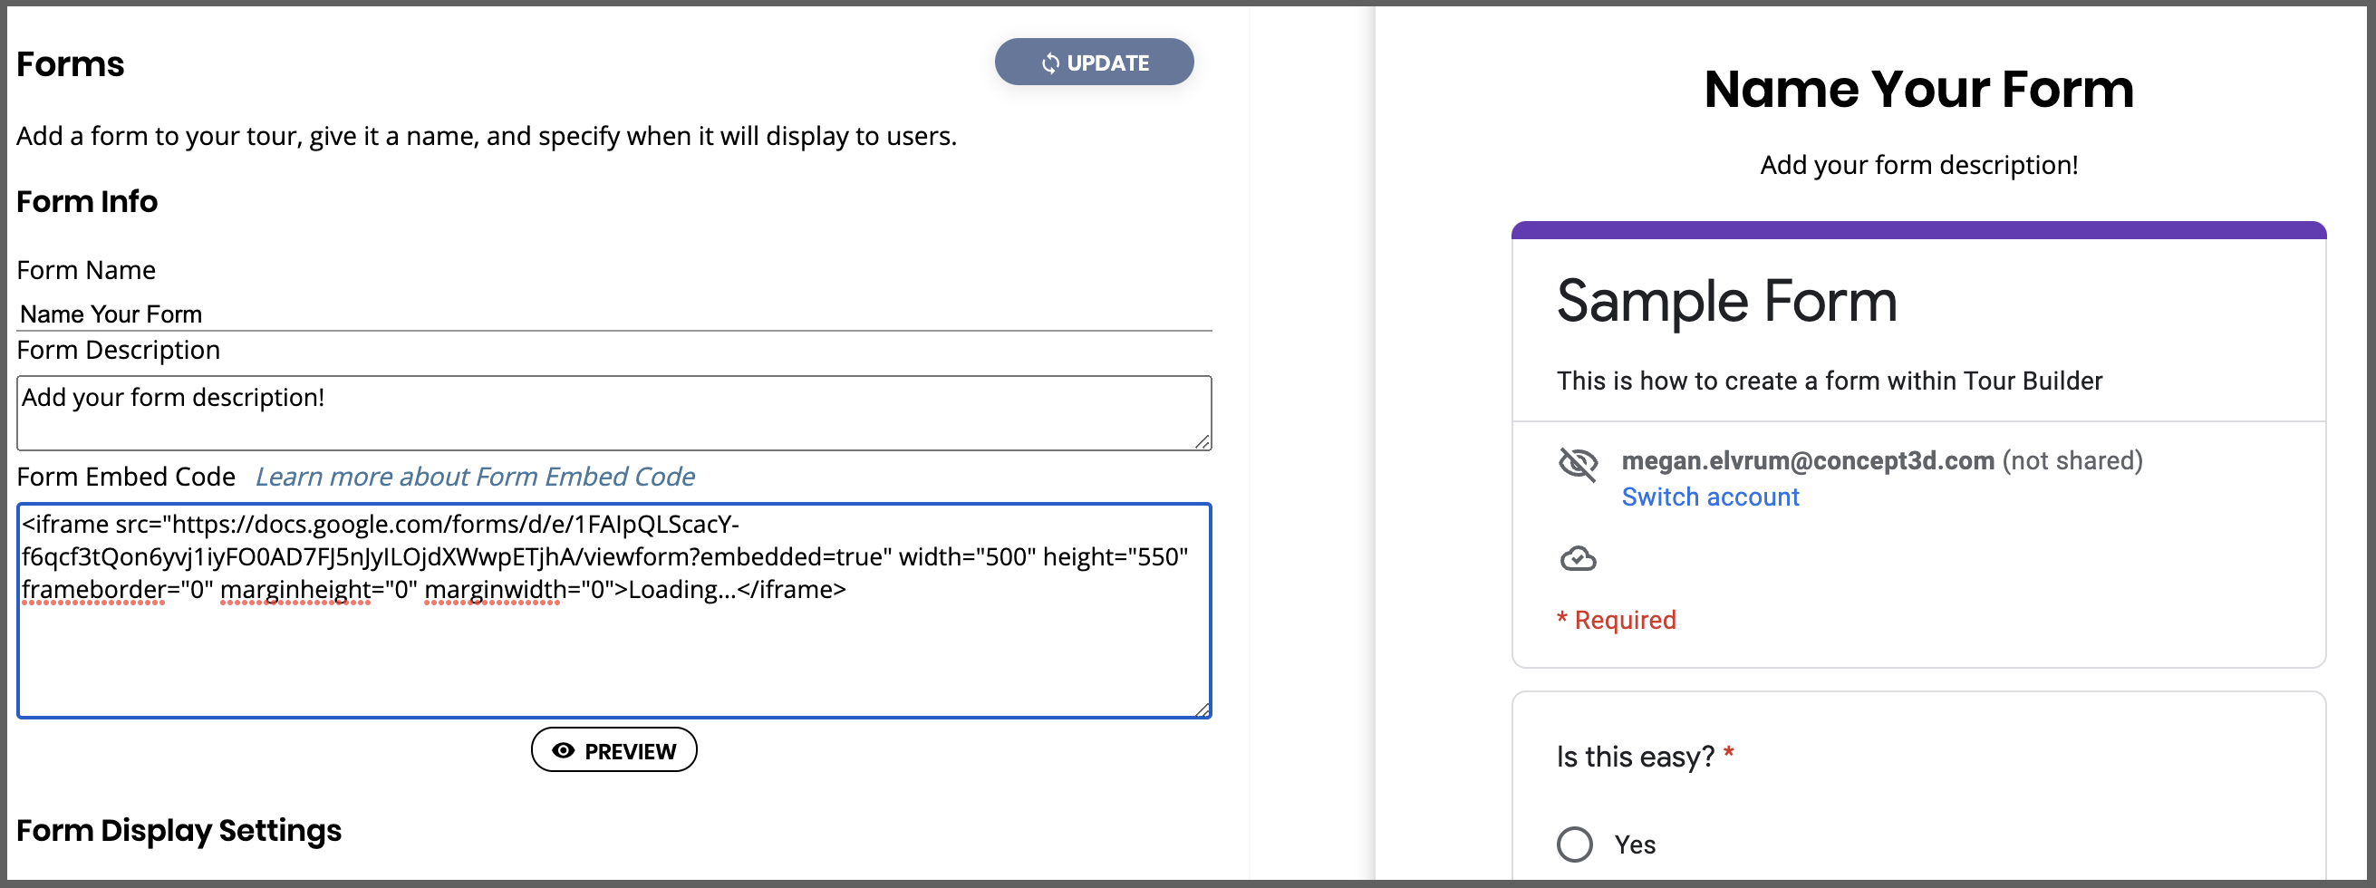Click the purple form header bar
Viewport: 2376px width, 888px height.
tap(1918, 230)
